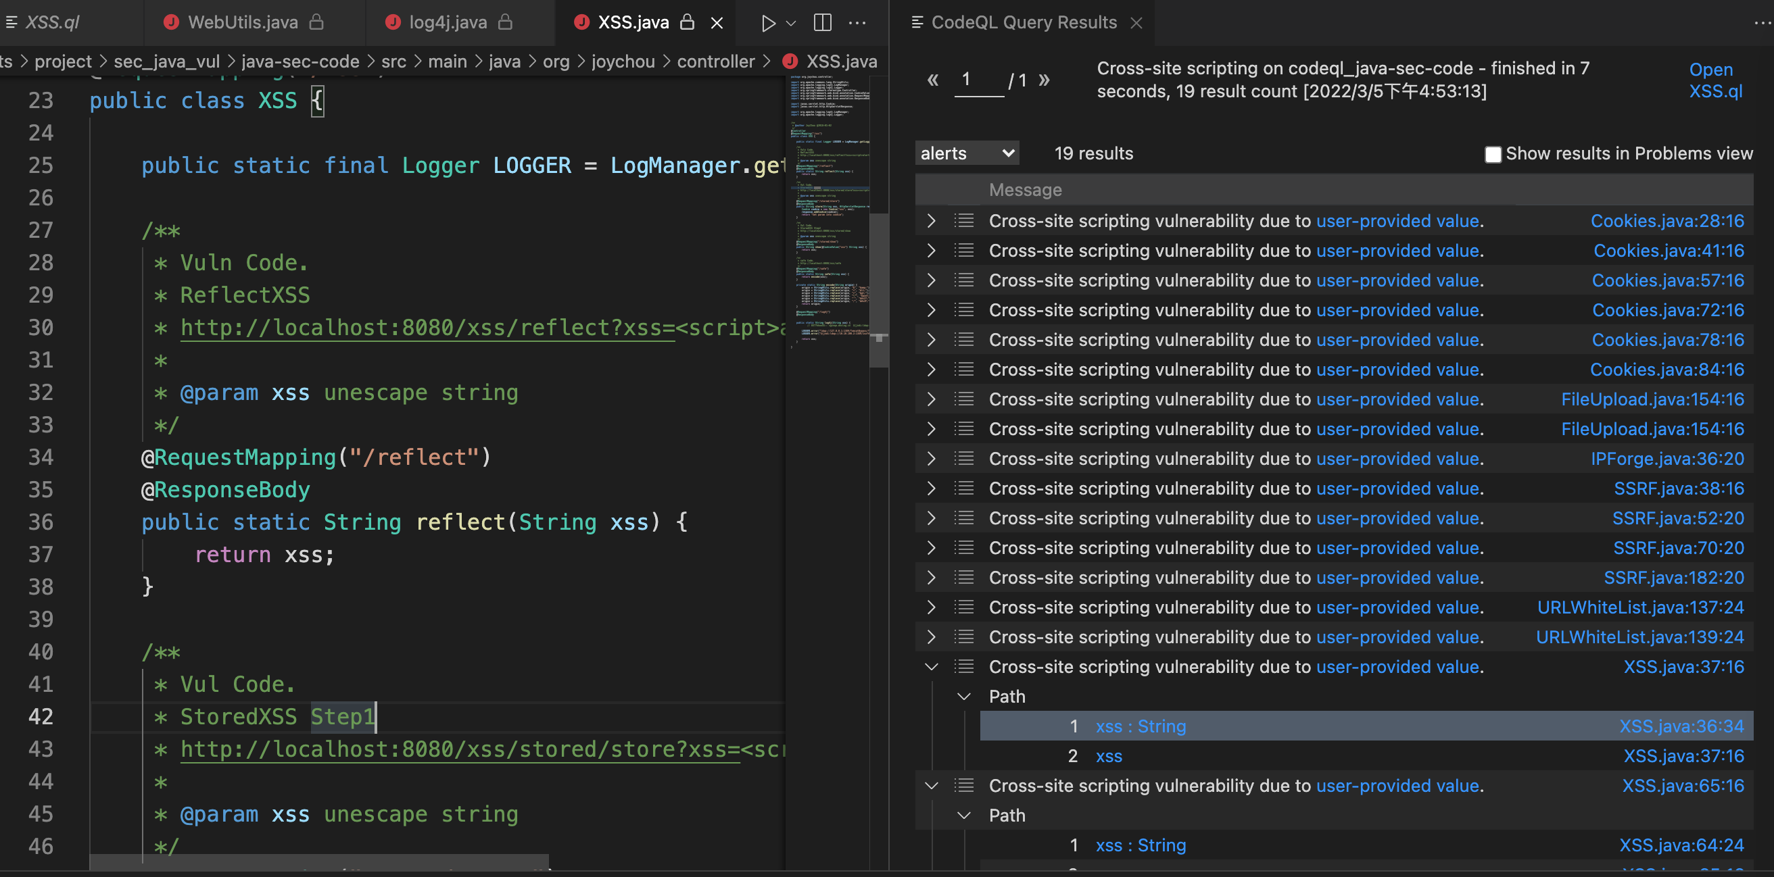Open the editor's more actions menu
1774x877 pixels.
(x=857, y=23)
